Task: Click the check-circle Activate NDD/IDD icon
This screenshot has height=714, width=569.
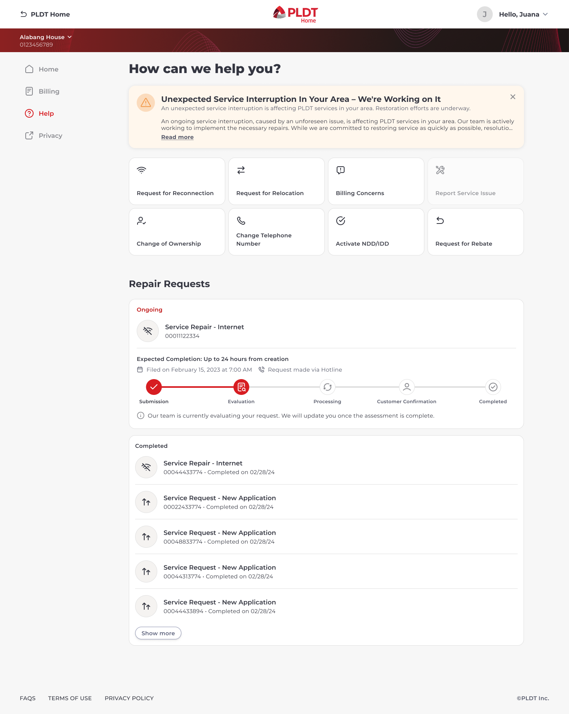Action: [x=341, y=221]
